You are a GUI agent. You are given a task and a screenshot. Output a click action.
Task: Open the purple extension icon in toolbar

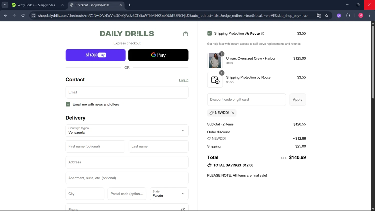[339, 15]
